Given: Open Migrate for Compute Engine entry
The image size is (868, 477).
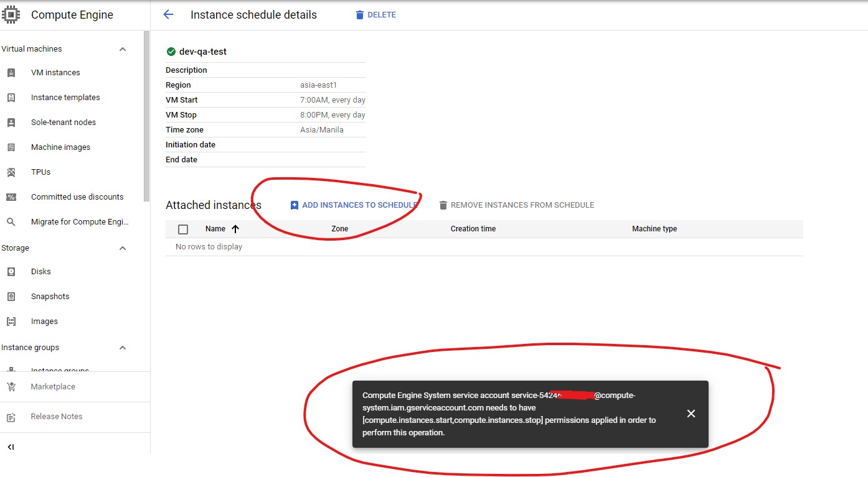Looking at the screenshot, I should point(80,221).
